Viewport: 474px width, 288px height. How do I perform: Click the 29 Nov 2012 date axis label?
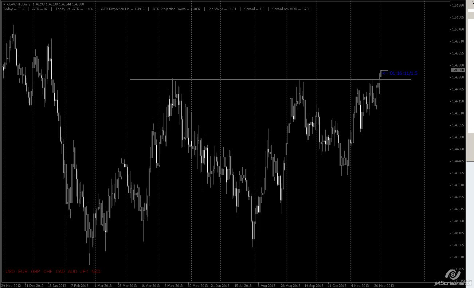click(x=11, y=285)
